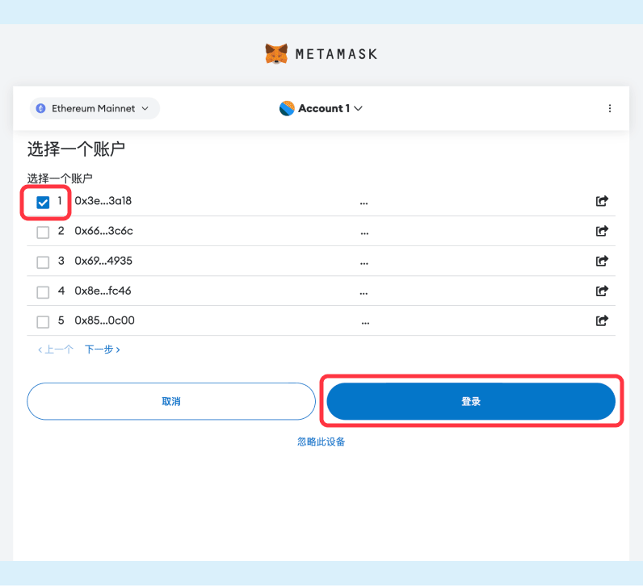Click the blue 登录 button

(x=471, y=401)
